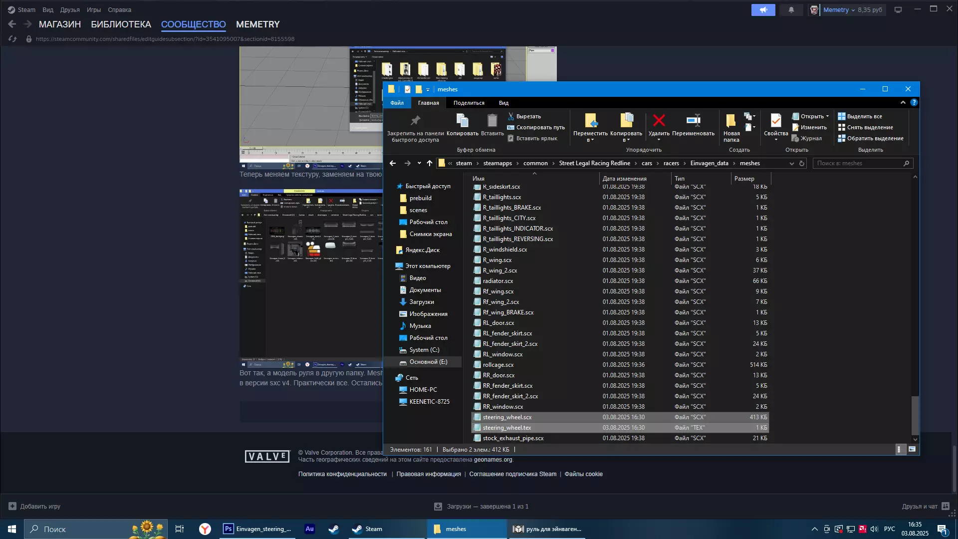Click the New folder (Новая папка) icon

point(731,121)
